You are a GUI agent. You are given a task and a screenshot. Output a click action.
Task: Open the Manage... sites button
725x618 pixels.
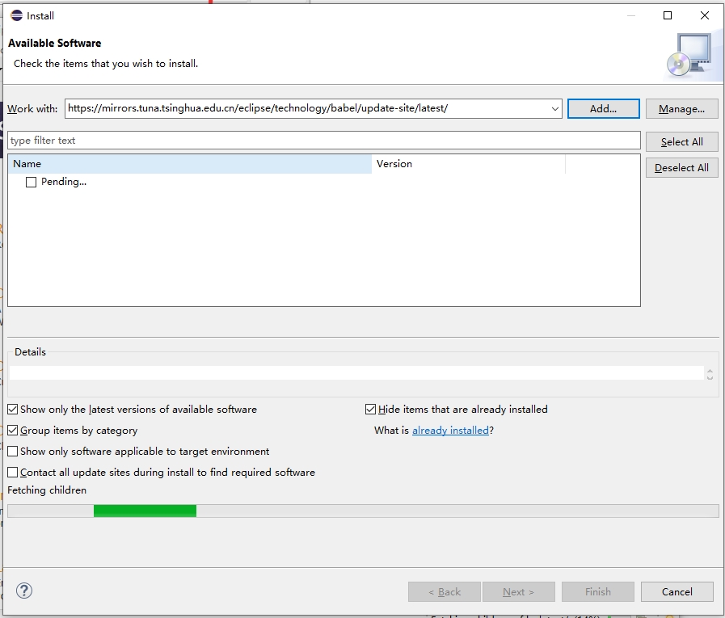pyautogui.click(x=681, y=108)
